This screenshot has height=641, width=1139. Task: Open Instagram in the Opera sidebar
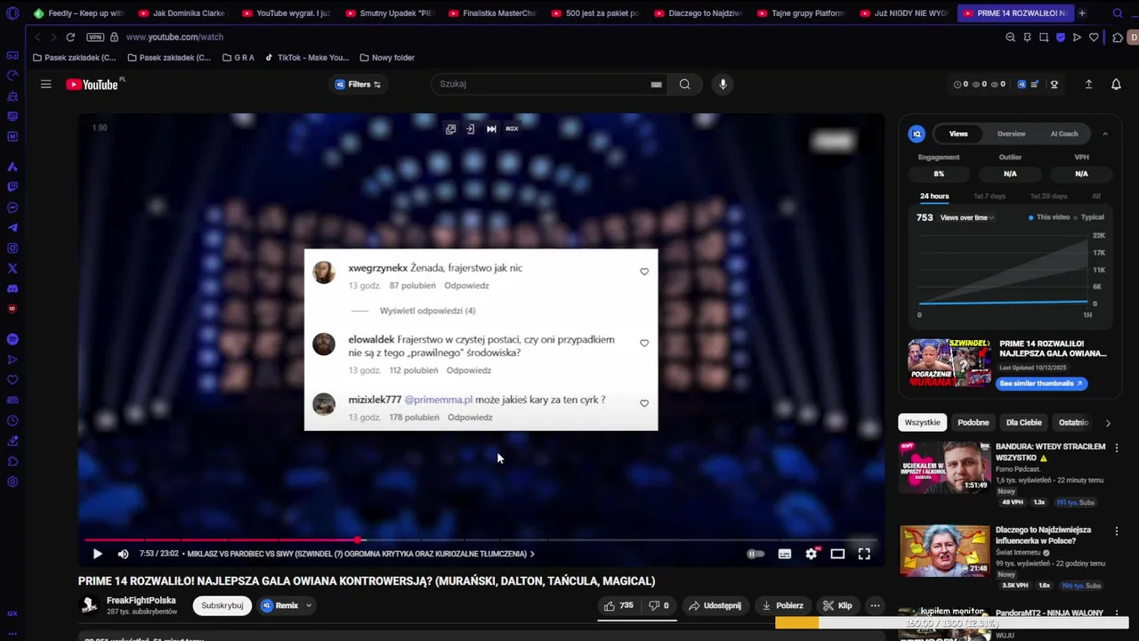point(12,248)
